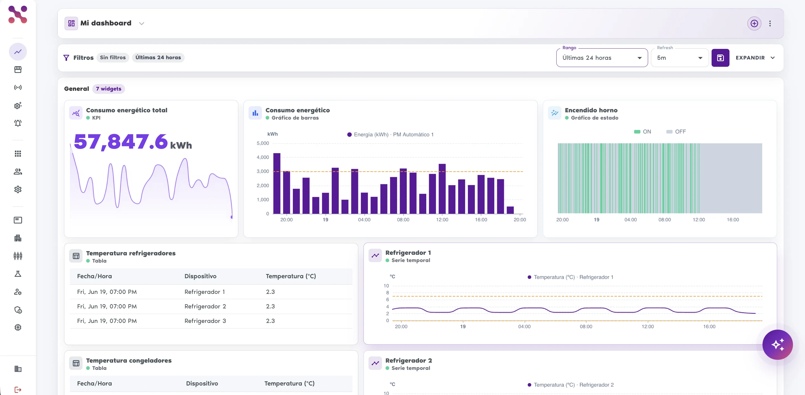
Task: Open the Refresh 5m dropdown
Action: click(680, 58)
